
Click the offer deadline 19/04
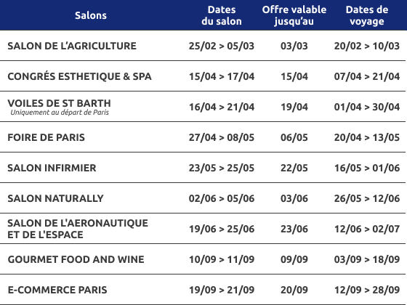294,107
